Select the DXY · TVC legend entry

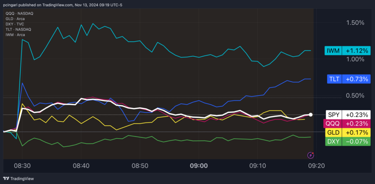15,24
